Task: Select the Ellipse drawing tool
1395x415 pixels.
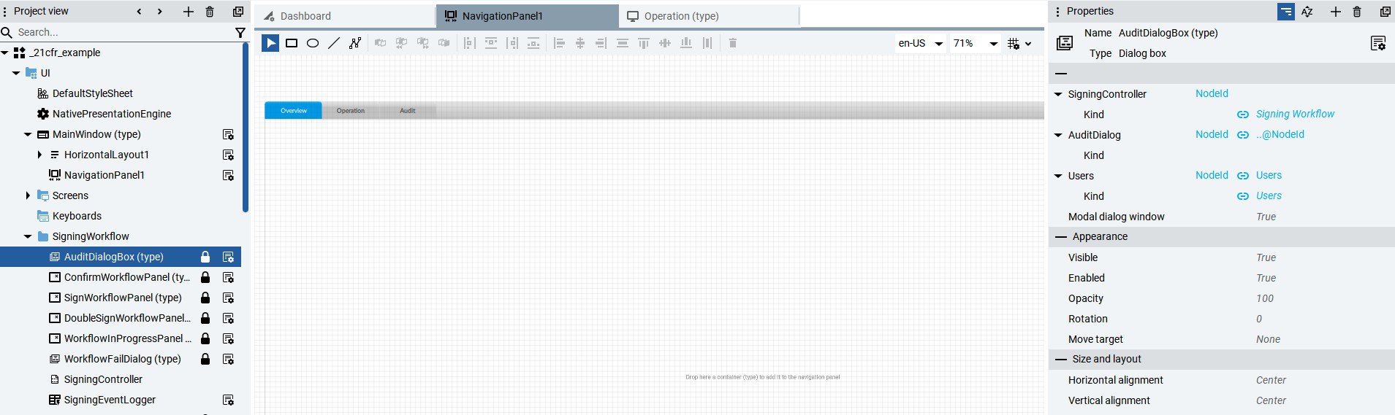Action: coord(313,43)
